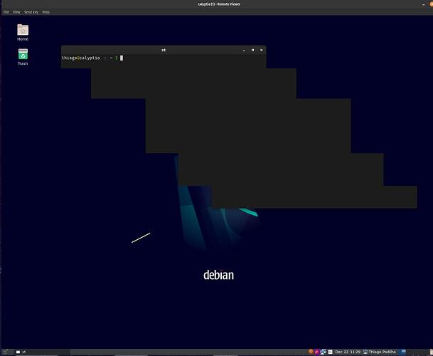Click the applications menu icon in taskbar
This screenshot has width=433, height=356.
click(6, 352)
